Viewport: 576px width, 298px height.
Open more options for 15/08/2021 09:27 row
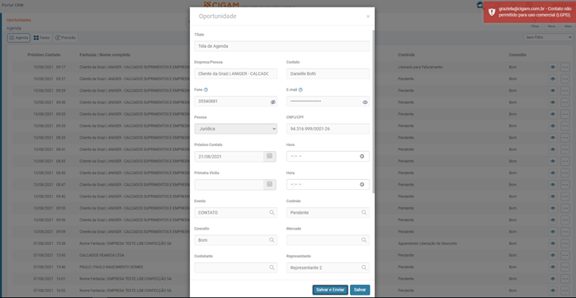click(565, 79)
